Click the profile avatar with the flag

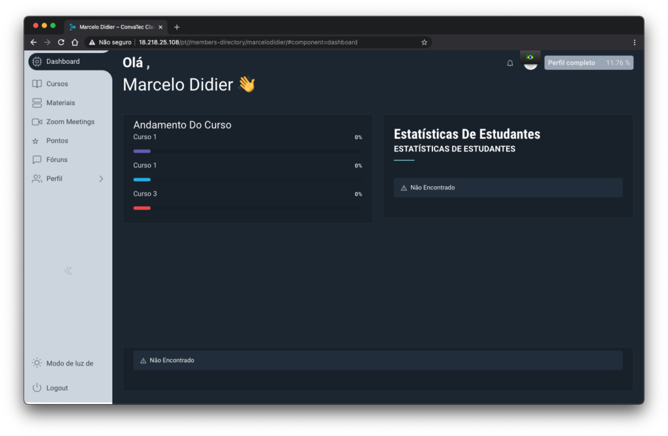point(530,61)
